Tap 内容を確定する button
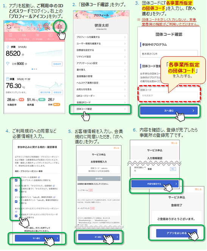 155,184
